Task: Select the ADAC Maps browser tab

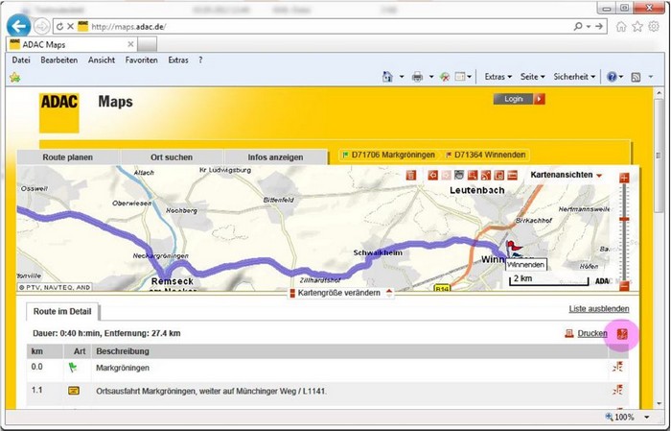Action: click(72, 44)
